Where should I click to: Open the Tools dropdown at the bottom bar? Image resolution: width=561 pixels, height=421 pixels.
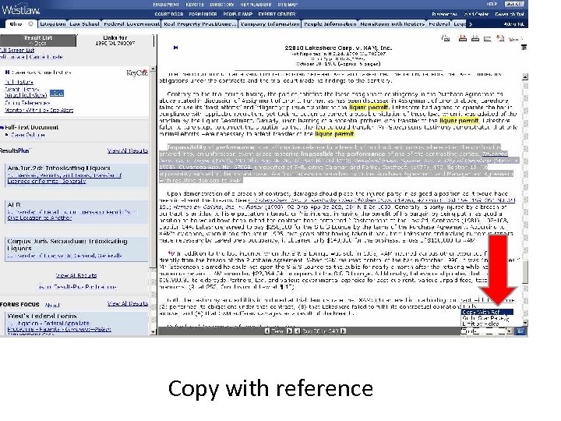[x=487, y=331]
